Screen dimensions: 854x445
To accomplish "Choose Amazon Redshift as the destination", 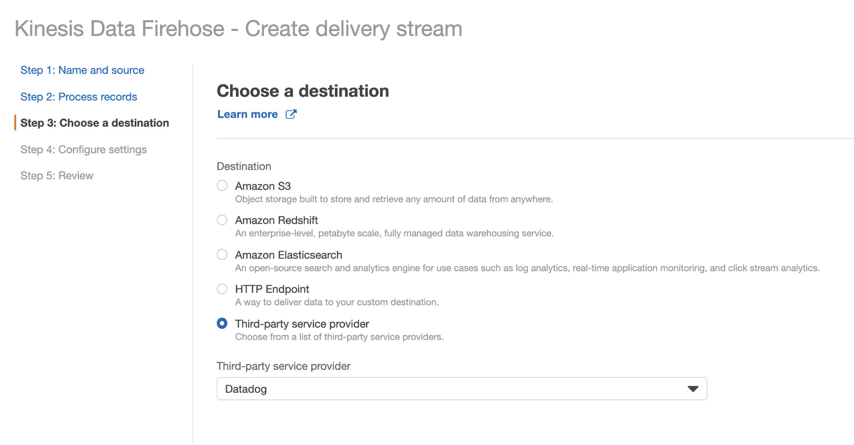I will click(222, 220).
